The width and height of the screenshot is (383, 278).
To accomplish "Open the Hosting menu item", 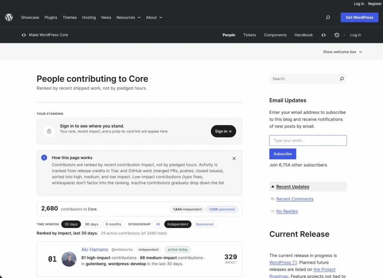I will (89, 17).
